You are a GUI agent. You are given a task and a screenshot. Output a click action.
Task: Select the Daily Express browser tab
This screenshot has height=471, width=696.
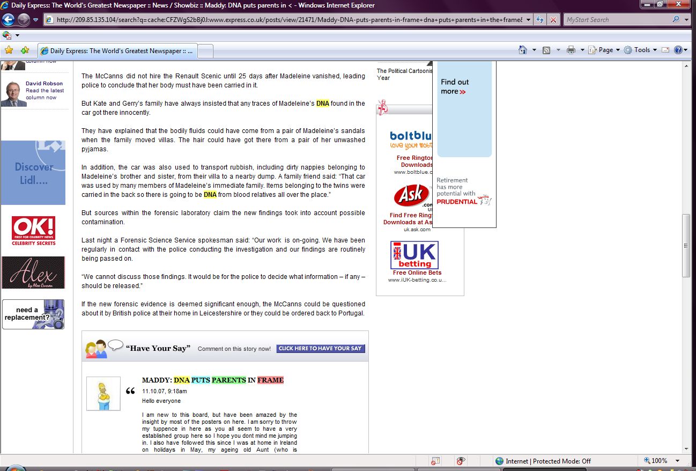coord(118,51)
